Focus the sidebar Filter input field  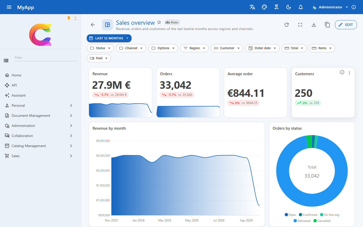[x=46, y=58]
